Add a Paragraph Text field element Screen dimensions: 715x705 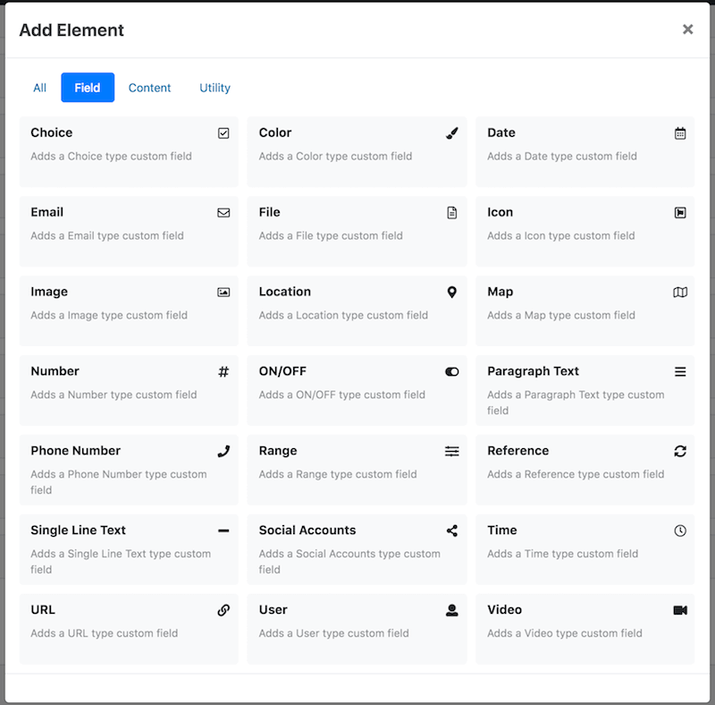point(585,390)
